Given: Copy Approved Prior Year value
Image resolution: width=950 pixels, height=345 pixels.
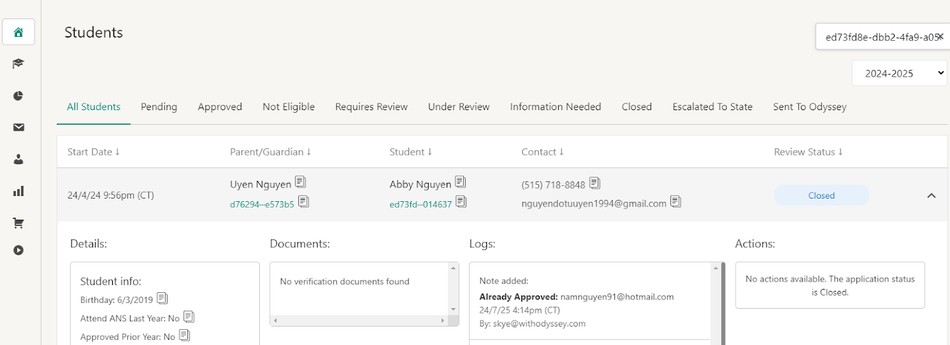Looking at the screenshot, I should coord(185,335).
